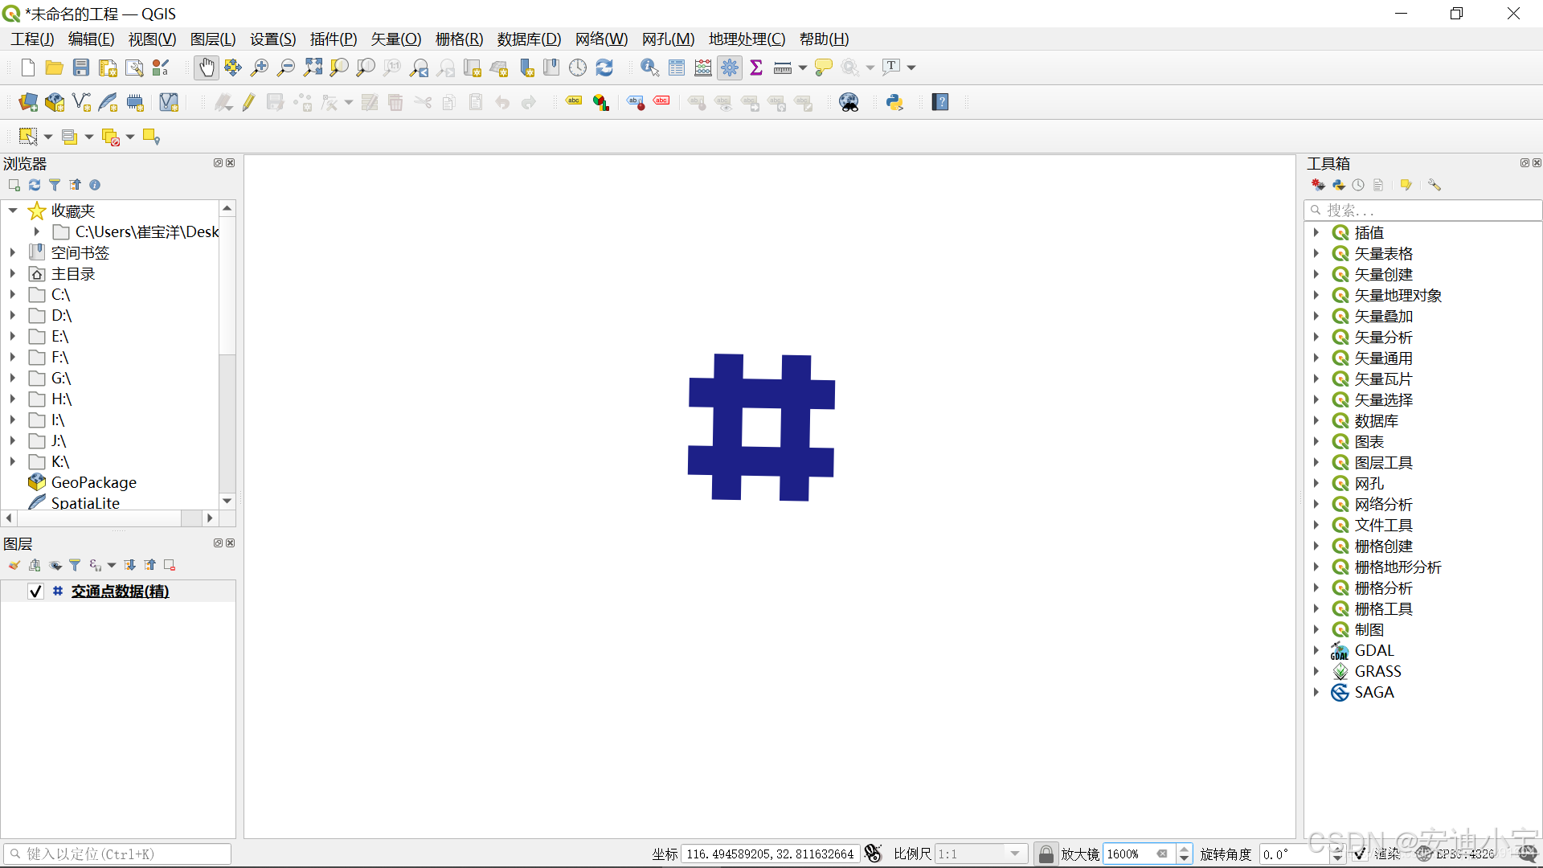Image resolution: width=1543 pixels, height=868 pixels.
Task: Toggle visibility of 交通点数据(精) layer
Action: click(x=35, y=592)
